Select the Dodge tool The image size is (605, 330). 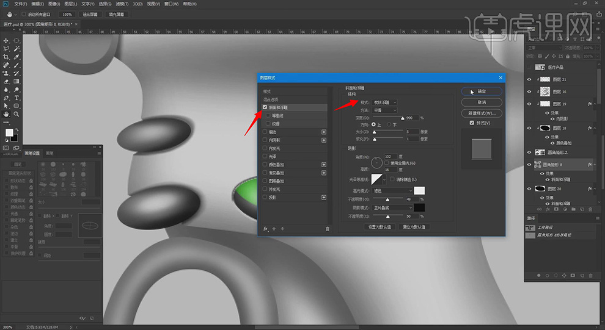[16, 90]
